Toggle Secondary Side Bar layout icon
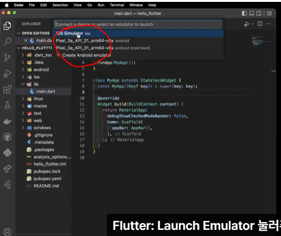 (259, 13)
